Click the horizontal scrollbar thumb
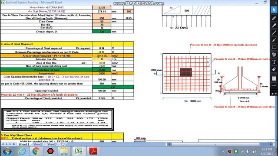 point(215,144)
